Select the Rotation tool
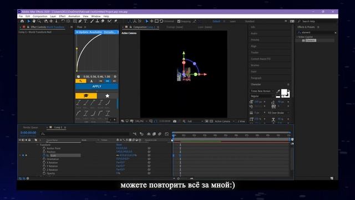 63,21
